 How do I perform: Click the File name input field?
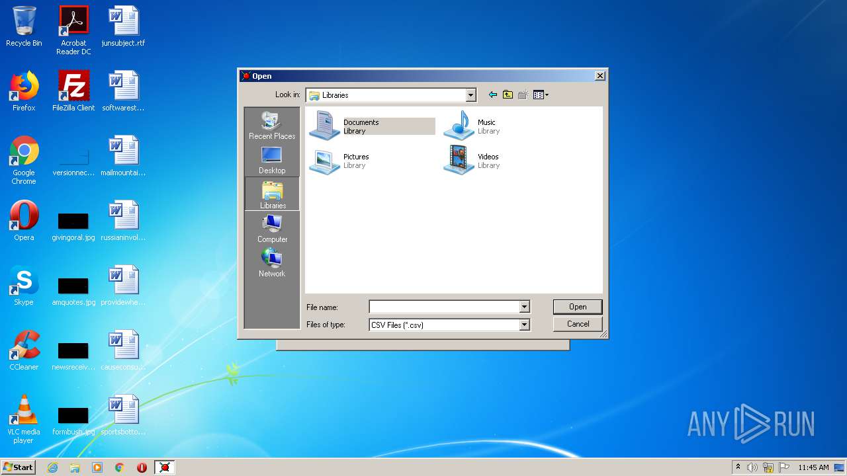click(x=444, y=307)
